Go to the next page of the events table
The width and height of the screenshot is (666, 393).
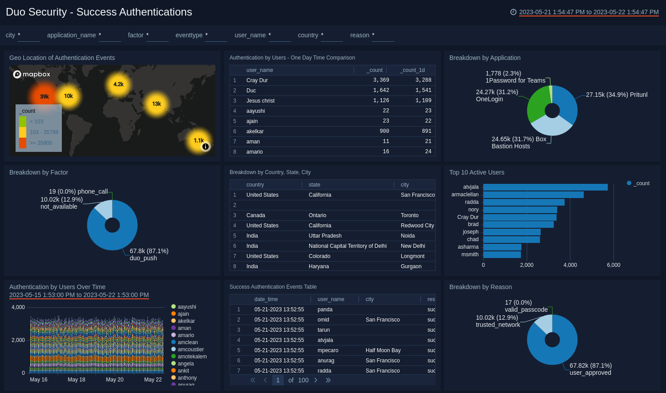(316, 380)
